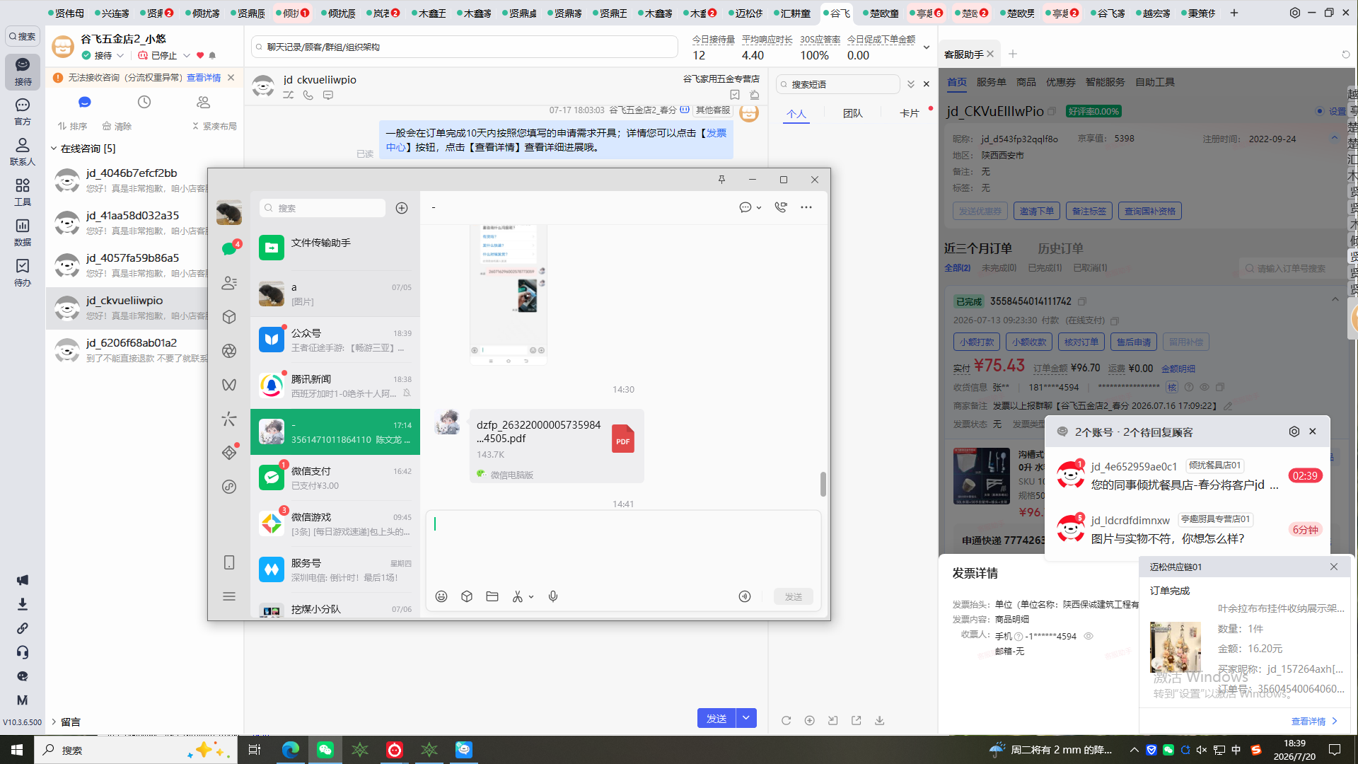This screenshot has width=1358, height=764.
Task: Open Microsoft Edge from Windows taskbar
Action: pos(290,750)
